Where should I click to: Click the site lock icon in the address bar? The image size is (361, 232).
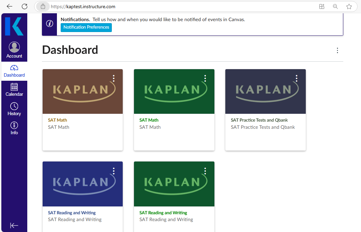pos(43,6)
